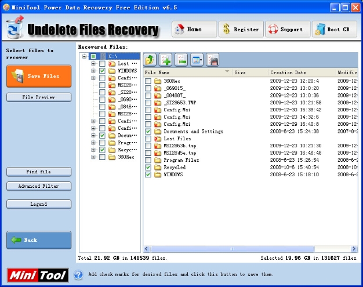Click the Find file button
Viewport: 363px width, 287px height.
click(x=39, y=172)
